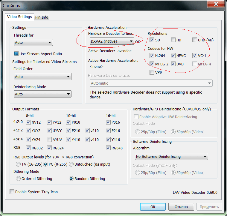Viewport: 227px width, 216px height.
Task: Switch to the Pin Info tab
Action: tap(42, 17)
